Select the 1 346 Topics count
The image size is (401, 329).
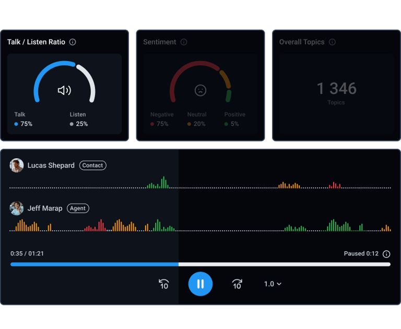pyautogui.click(x=336, y=93)
